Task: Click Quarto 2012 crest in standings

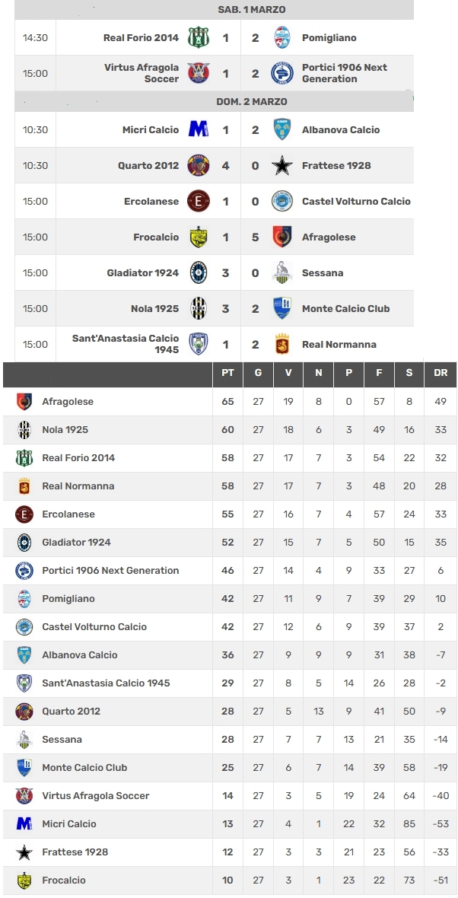Action: [x=24, y=712]
